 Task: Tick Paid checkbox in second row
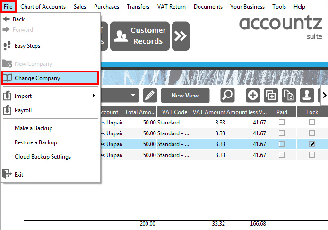282,133
